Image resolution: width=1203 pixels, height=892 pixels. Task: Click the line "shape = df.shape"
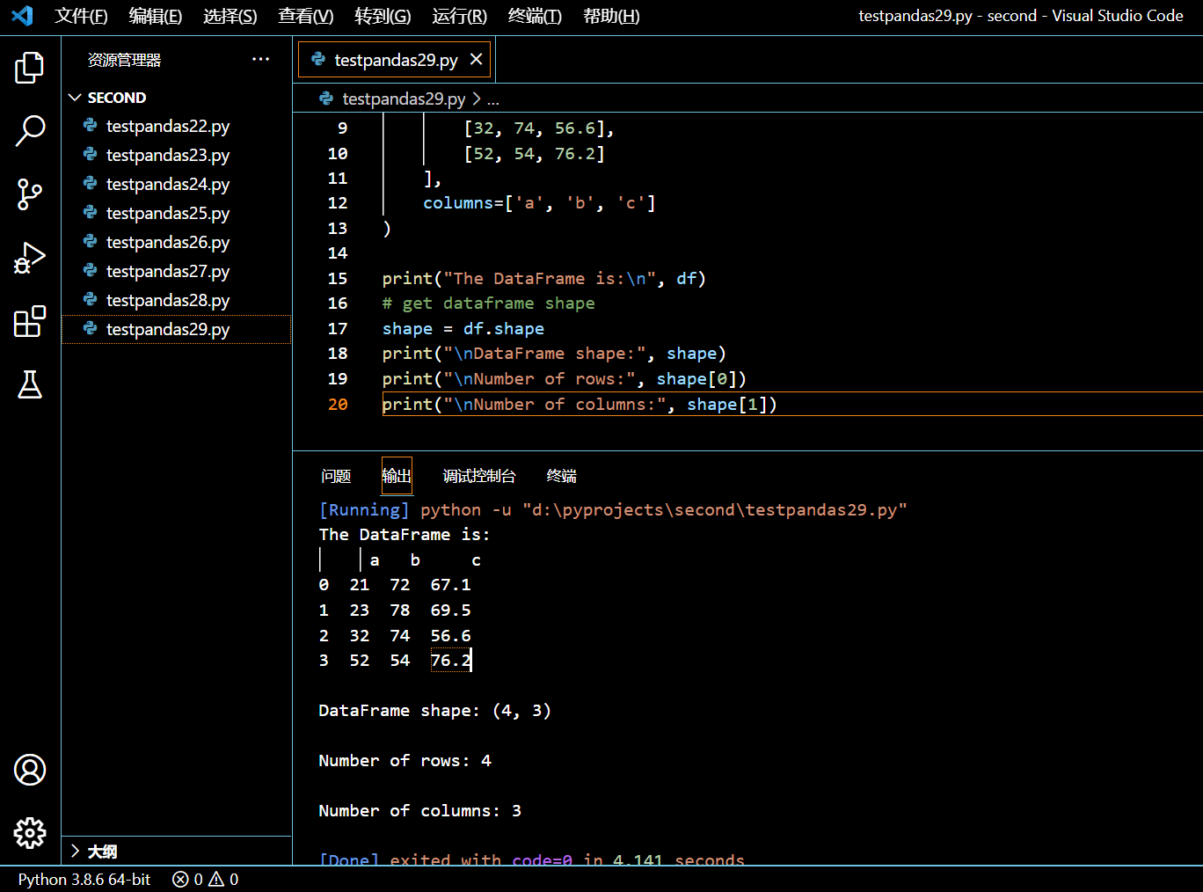coord(463,328)
